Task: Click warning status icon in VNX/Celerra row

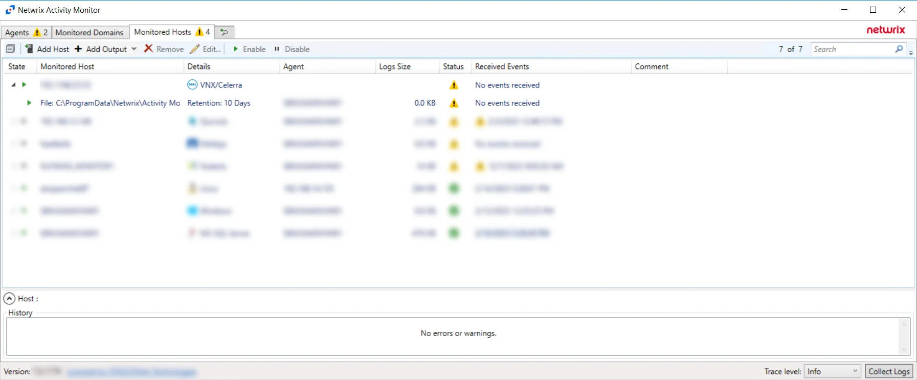Action: click(454, 85)
